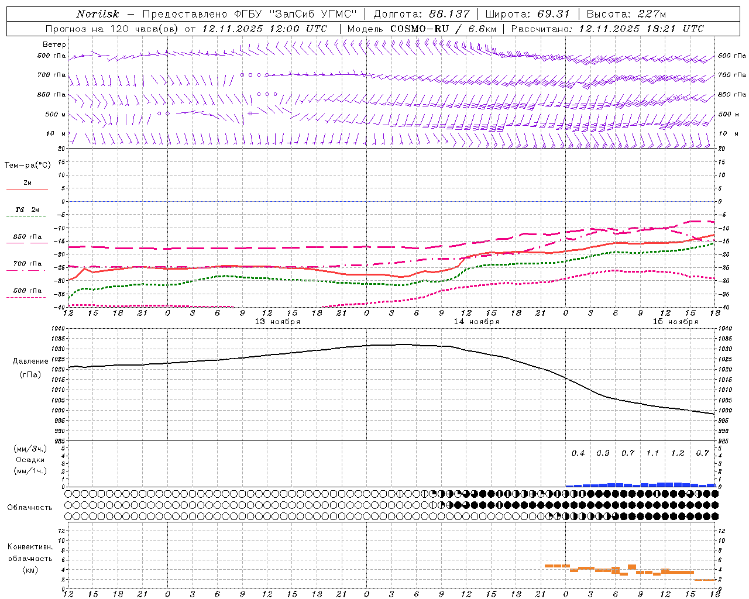This screenshot has width=749, height=599.
Task: Click the 'Давление' pressure label
Action: click(x=30, y=362)
